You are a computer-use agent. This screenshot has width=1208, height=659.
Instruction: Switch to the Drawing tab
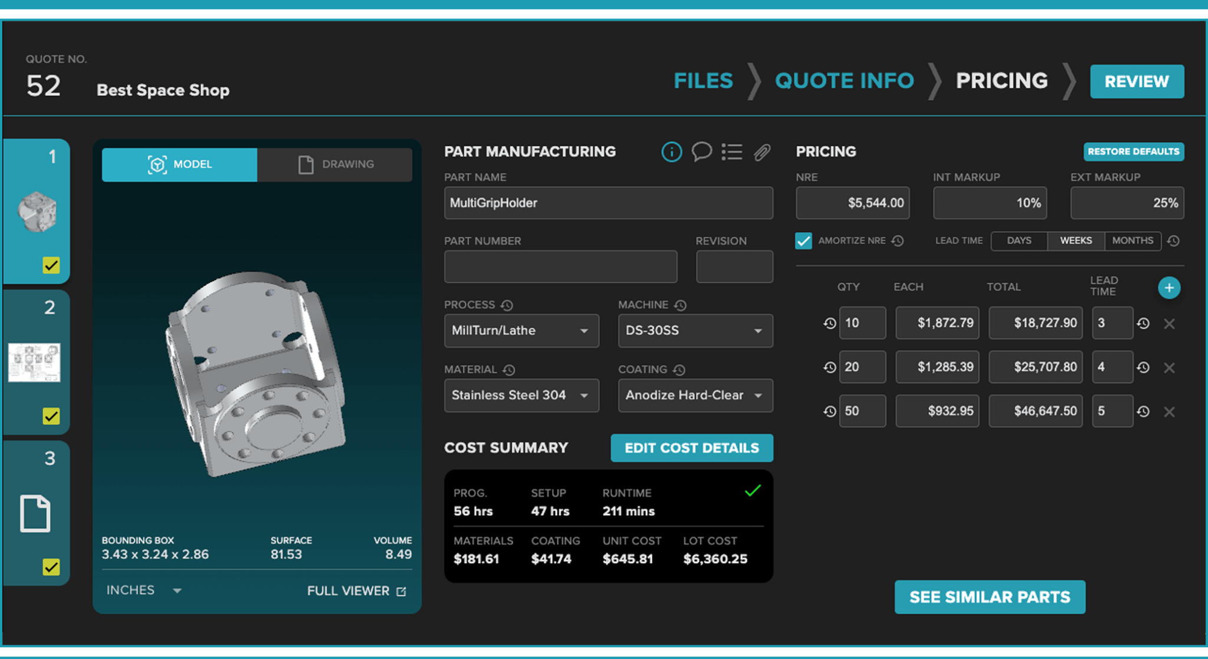(335, 164)
